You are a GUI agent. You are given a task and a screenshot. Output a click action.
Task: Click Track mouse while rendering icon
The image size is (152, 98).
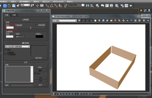click(123, 21)
